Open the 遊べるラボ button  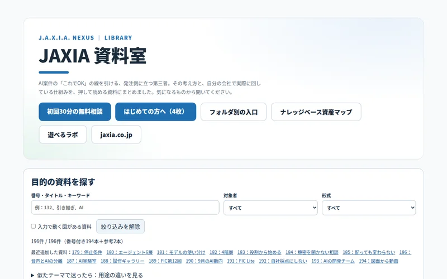pyautogui.click(x=63, y=134)
